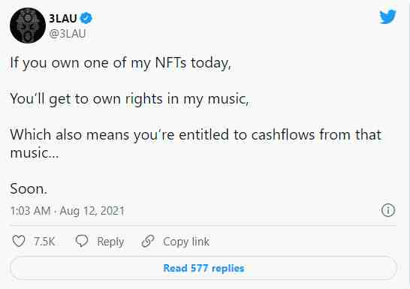Image resolution: width=410 pixels, height=289 pixels.
Task: Click the line about owning NFTs today
Action: tap(121, 64)
